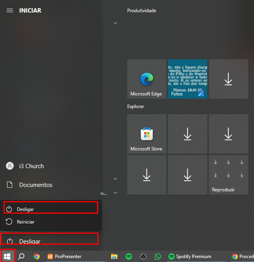Expand the chevron left of Reproduzir tile row
Image resolution: width=254 pixels, height=262 pixels.
point(115,179)
